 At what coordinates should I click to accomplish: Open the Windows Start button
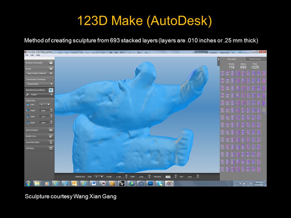[28, 184]
